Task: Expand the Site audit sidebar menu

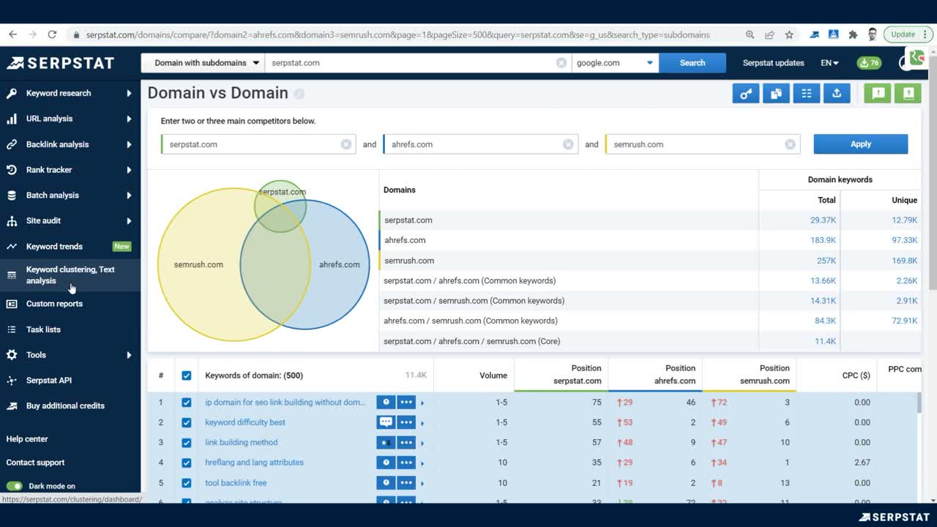Action: click(x=70, y=220)
